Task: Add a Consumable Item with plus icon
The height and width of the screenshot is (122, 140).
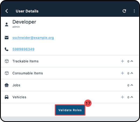Action: [123, 73]
